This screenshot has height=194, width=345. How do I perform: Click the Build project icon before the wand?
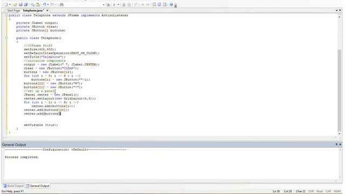coord(129,5)
